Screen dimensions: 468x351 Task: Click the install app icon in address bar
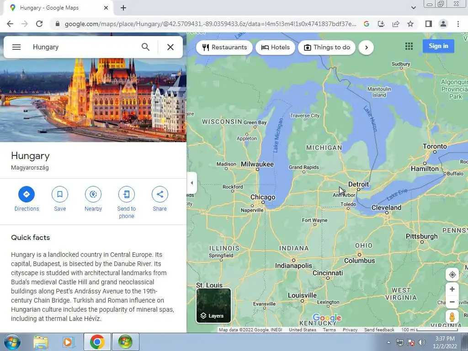pyautogui.click(x=381, y=24)
